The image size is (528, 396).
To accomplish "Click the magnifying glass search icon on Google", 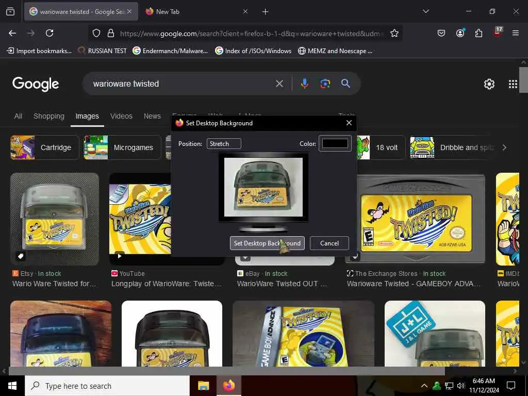I will tap(345, 83).
